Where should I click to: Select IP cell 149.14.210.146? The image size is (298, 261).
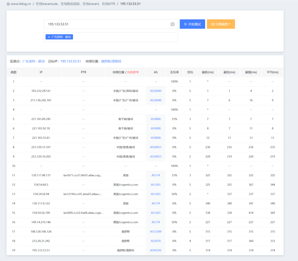tap(41, 222)
